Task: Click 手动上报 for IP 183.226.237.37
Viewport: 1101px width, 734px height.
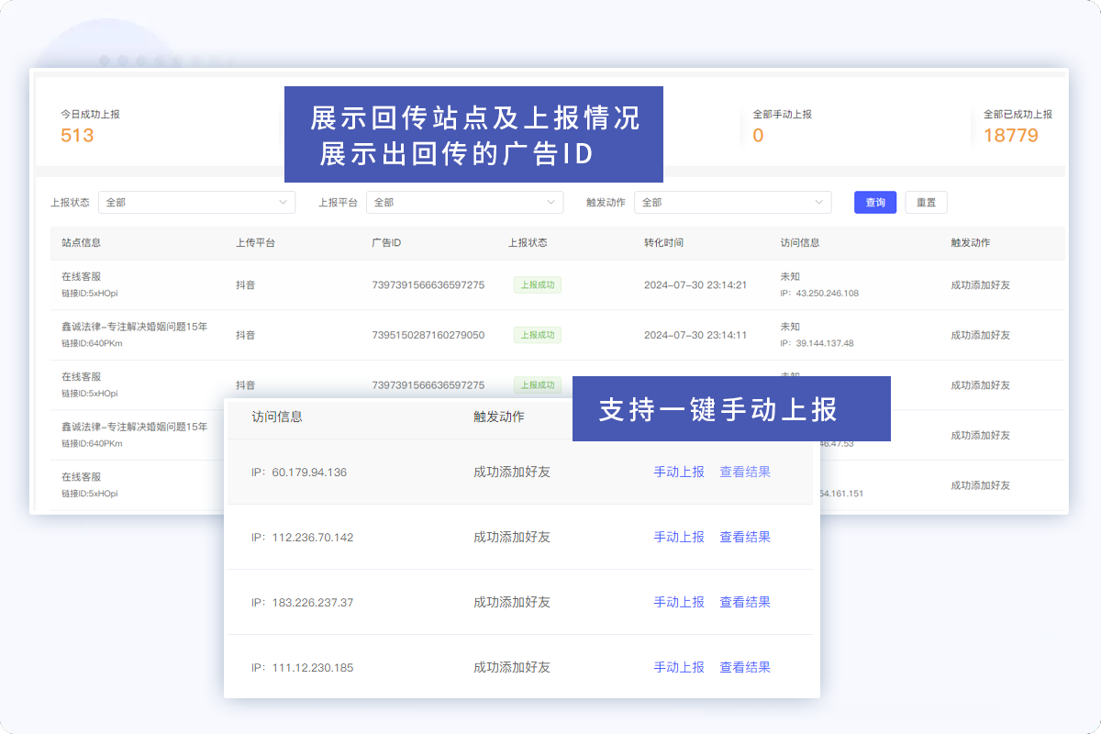Action: click(x=679, y=602)
